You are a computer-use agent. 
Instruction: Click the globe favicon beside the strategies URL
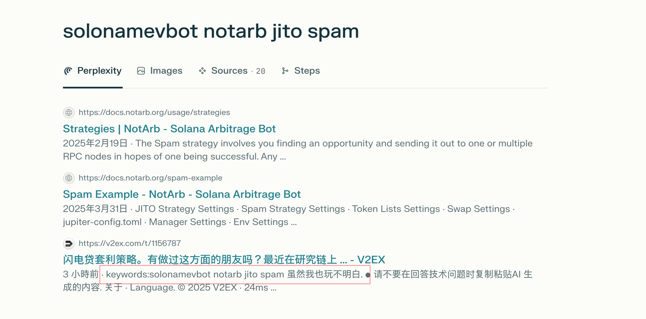(x=69, y=112)
